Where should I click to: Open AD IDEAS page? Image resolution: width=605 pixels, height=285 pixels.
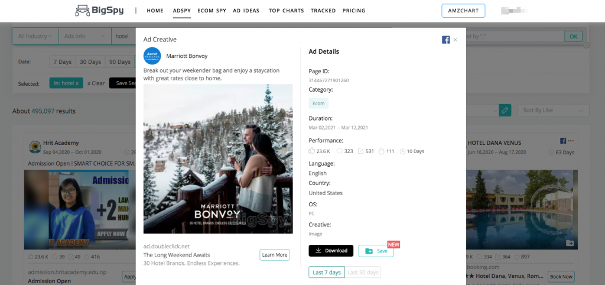pos(246,11)
